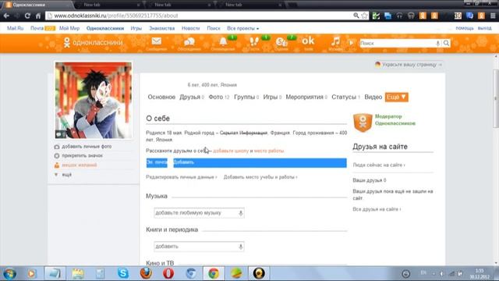Viewport: 499px width, 281px height.
Task: Open Skype from the taskbar
Action: click(123, 273)
